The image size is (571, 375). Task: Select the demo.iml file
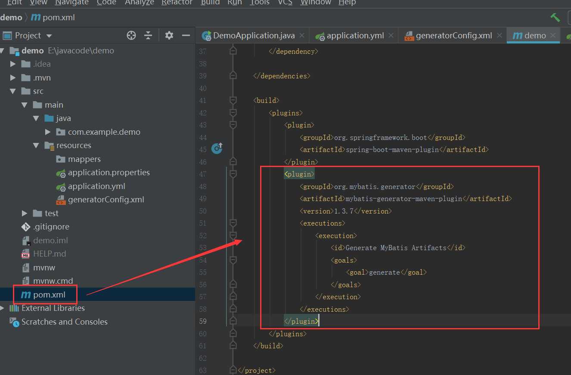click(50, 241)
